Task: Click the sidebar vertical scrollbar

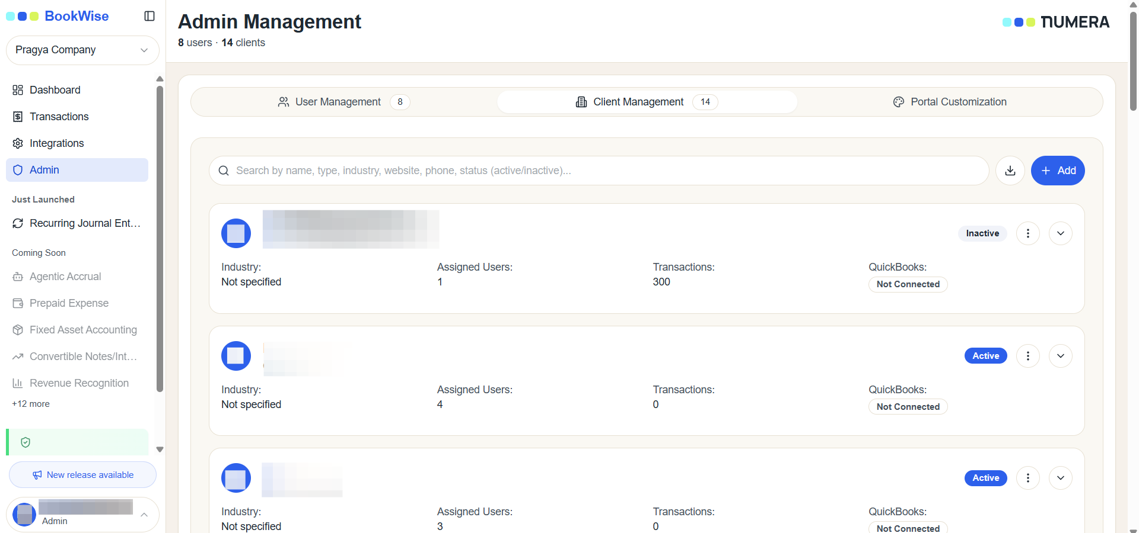Action: 160,239
